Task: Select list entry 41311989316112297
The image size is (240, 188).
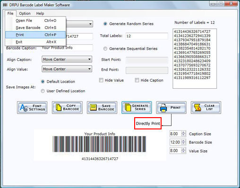Action: (192, 78)
